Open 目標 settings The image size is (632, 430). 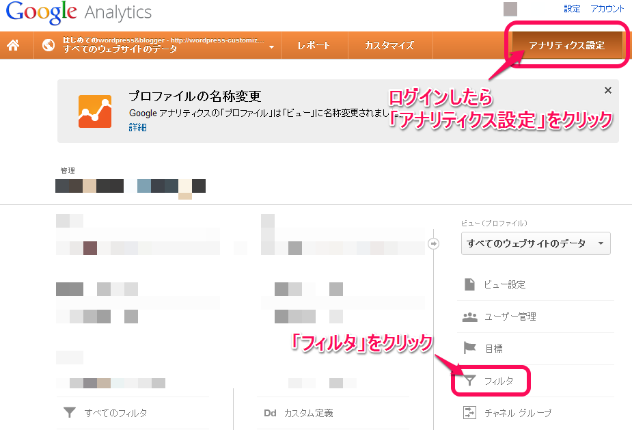coord(494,349)
